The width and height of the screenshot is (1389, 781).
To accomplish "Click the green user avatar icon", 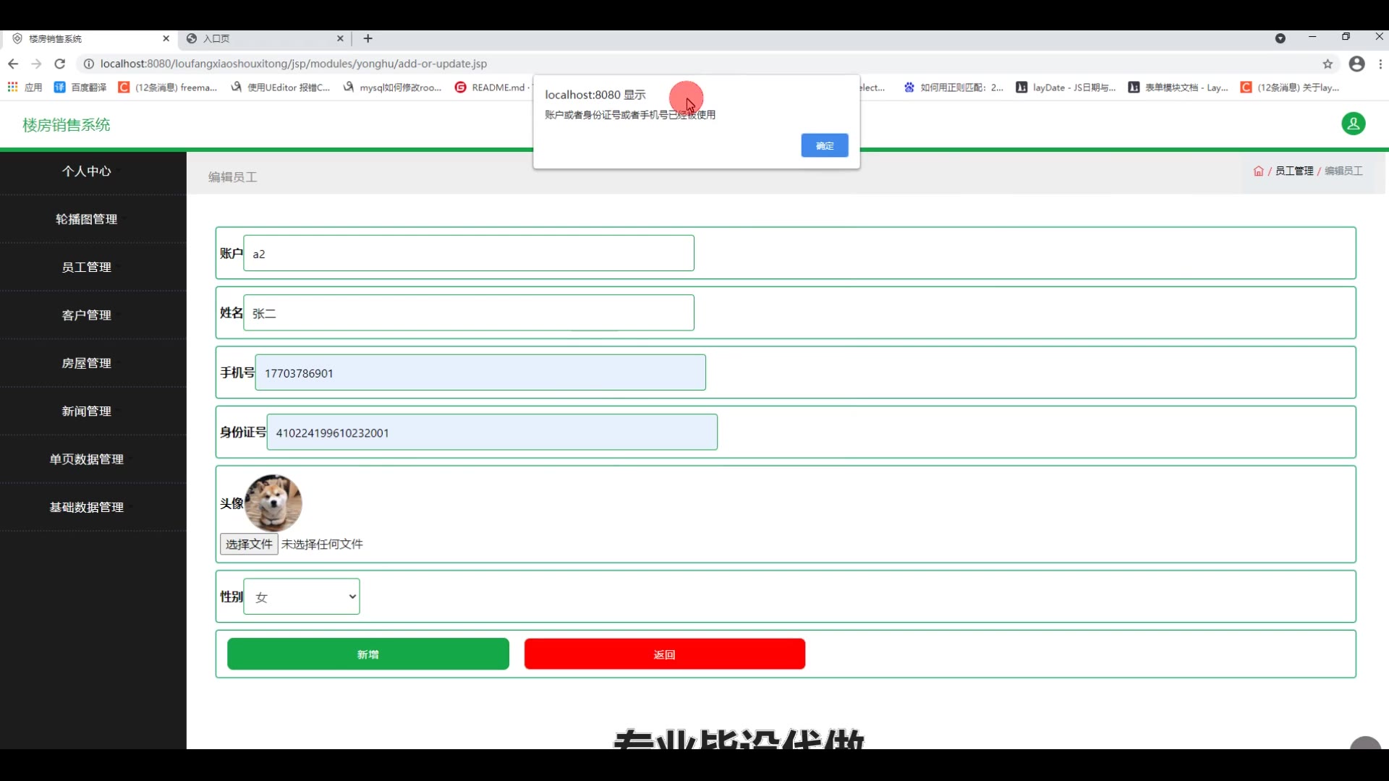I will pos(1353,124).
